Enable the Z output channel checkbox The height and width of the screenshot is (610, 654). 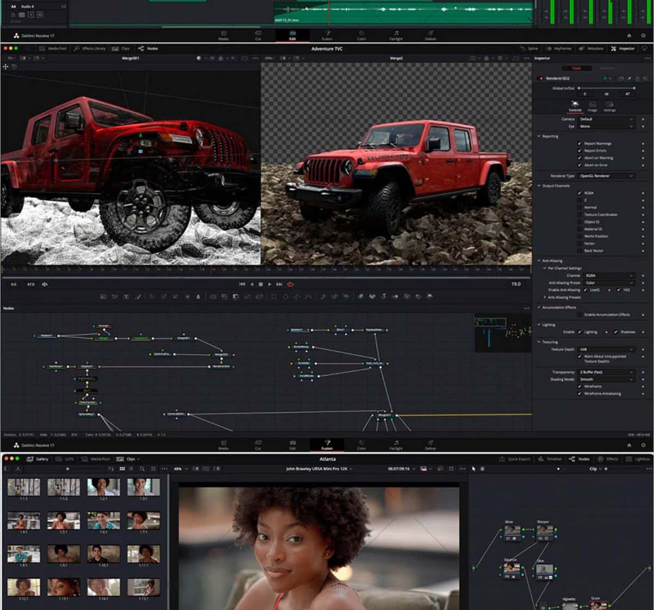(x=579, y=200)
